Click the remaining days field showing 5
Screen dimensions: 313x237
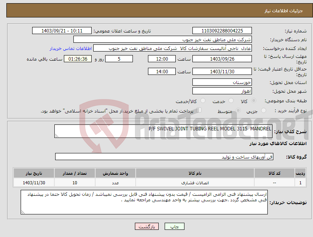(119, 59)
